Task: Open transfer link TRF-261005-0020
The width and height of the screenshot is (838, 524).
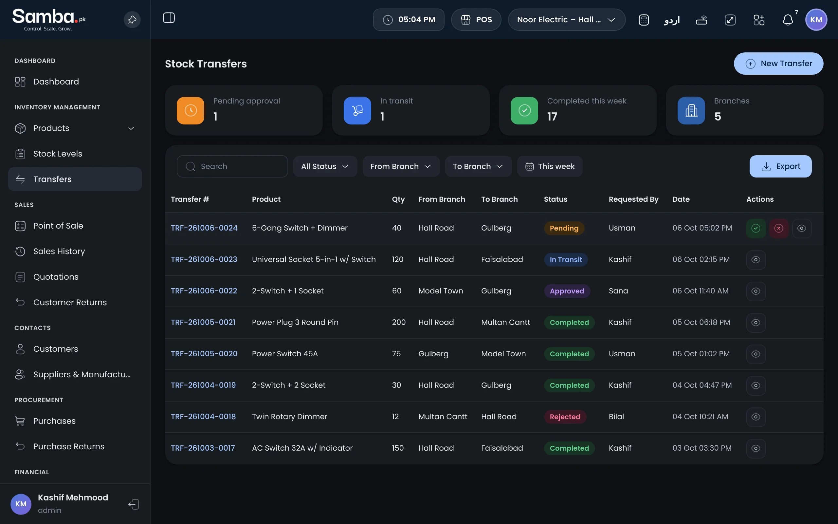Action: [x=204, y=354]
